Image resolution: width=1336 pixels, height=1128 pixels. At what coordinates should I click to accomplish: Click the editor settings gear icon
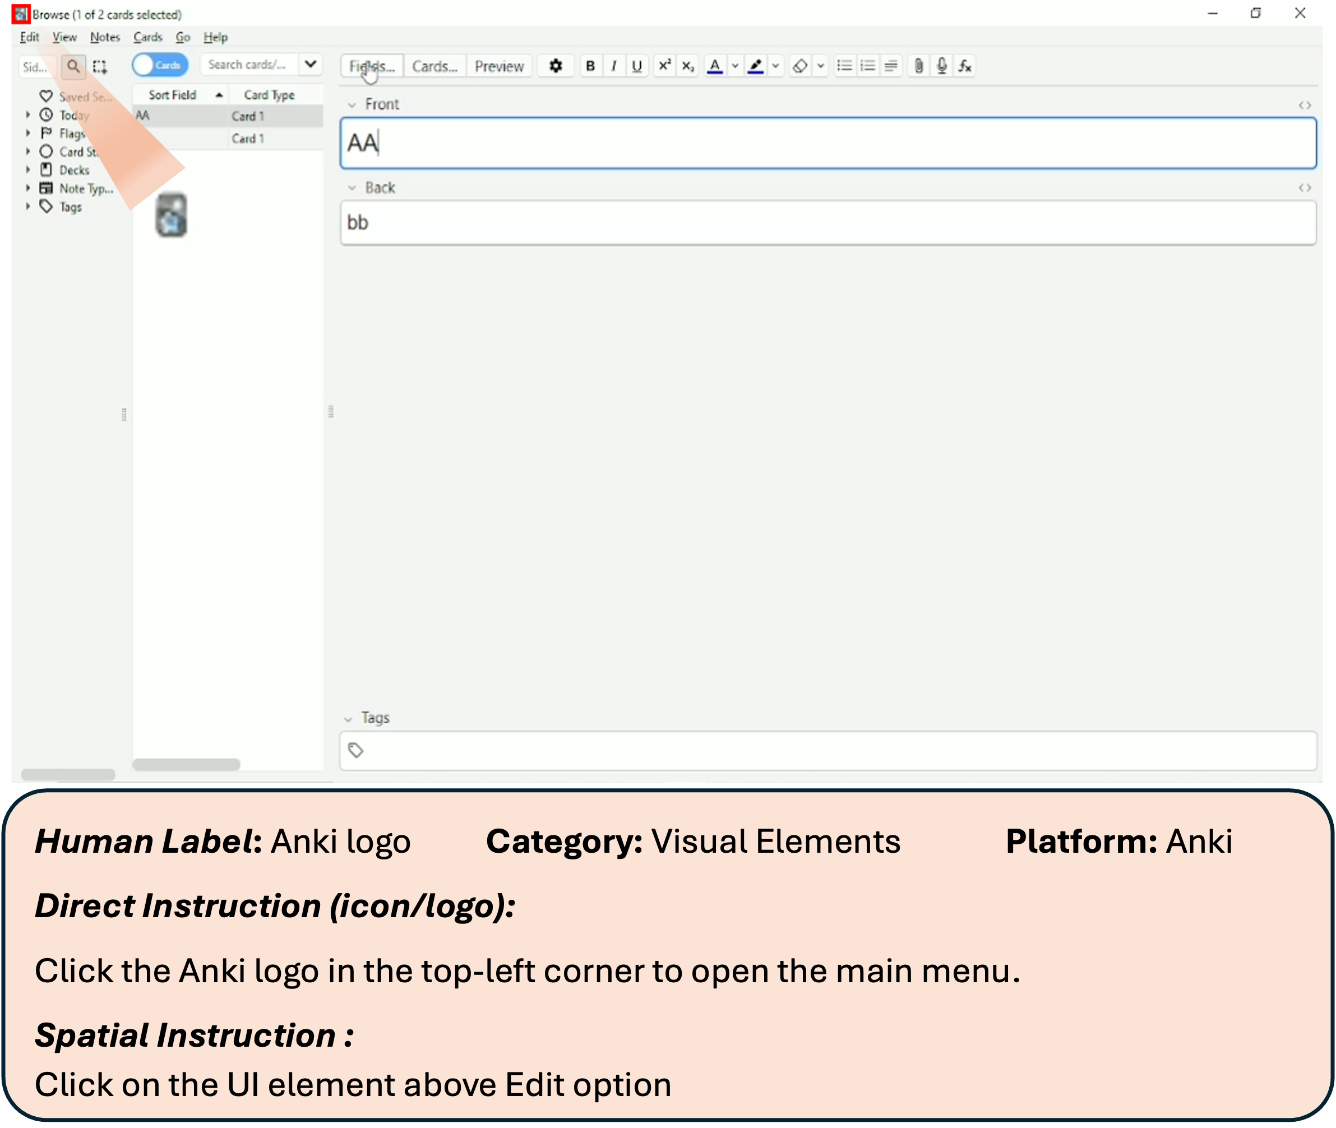point(555,66)
